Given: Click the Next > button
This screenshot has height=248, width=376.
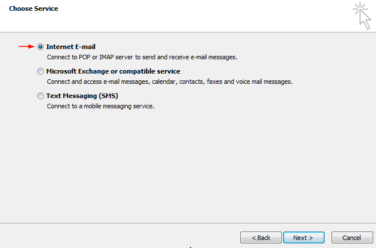Looking at the screenshot, I should tap(304, 238).
